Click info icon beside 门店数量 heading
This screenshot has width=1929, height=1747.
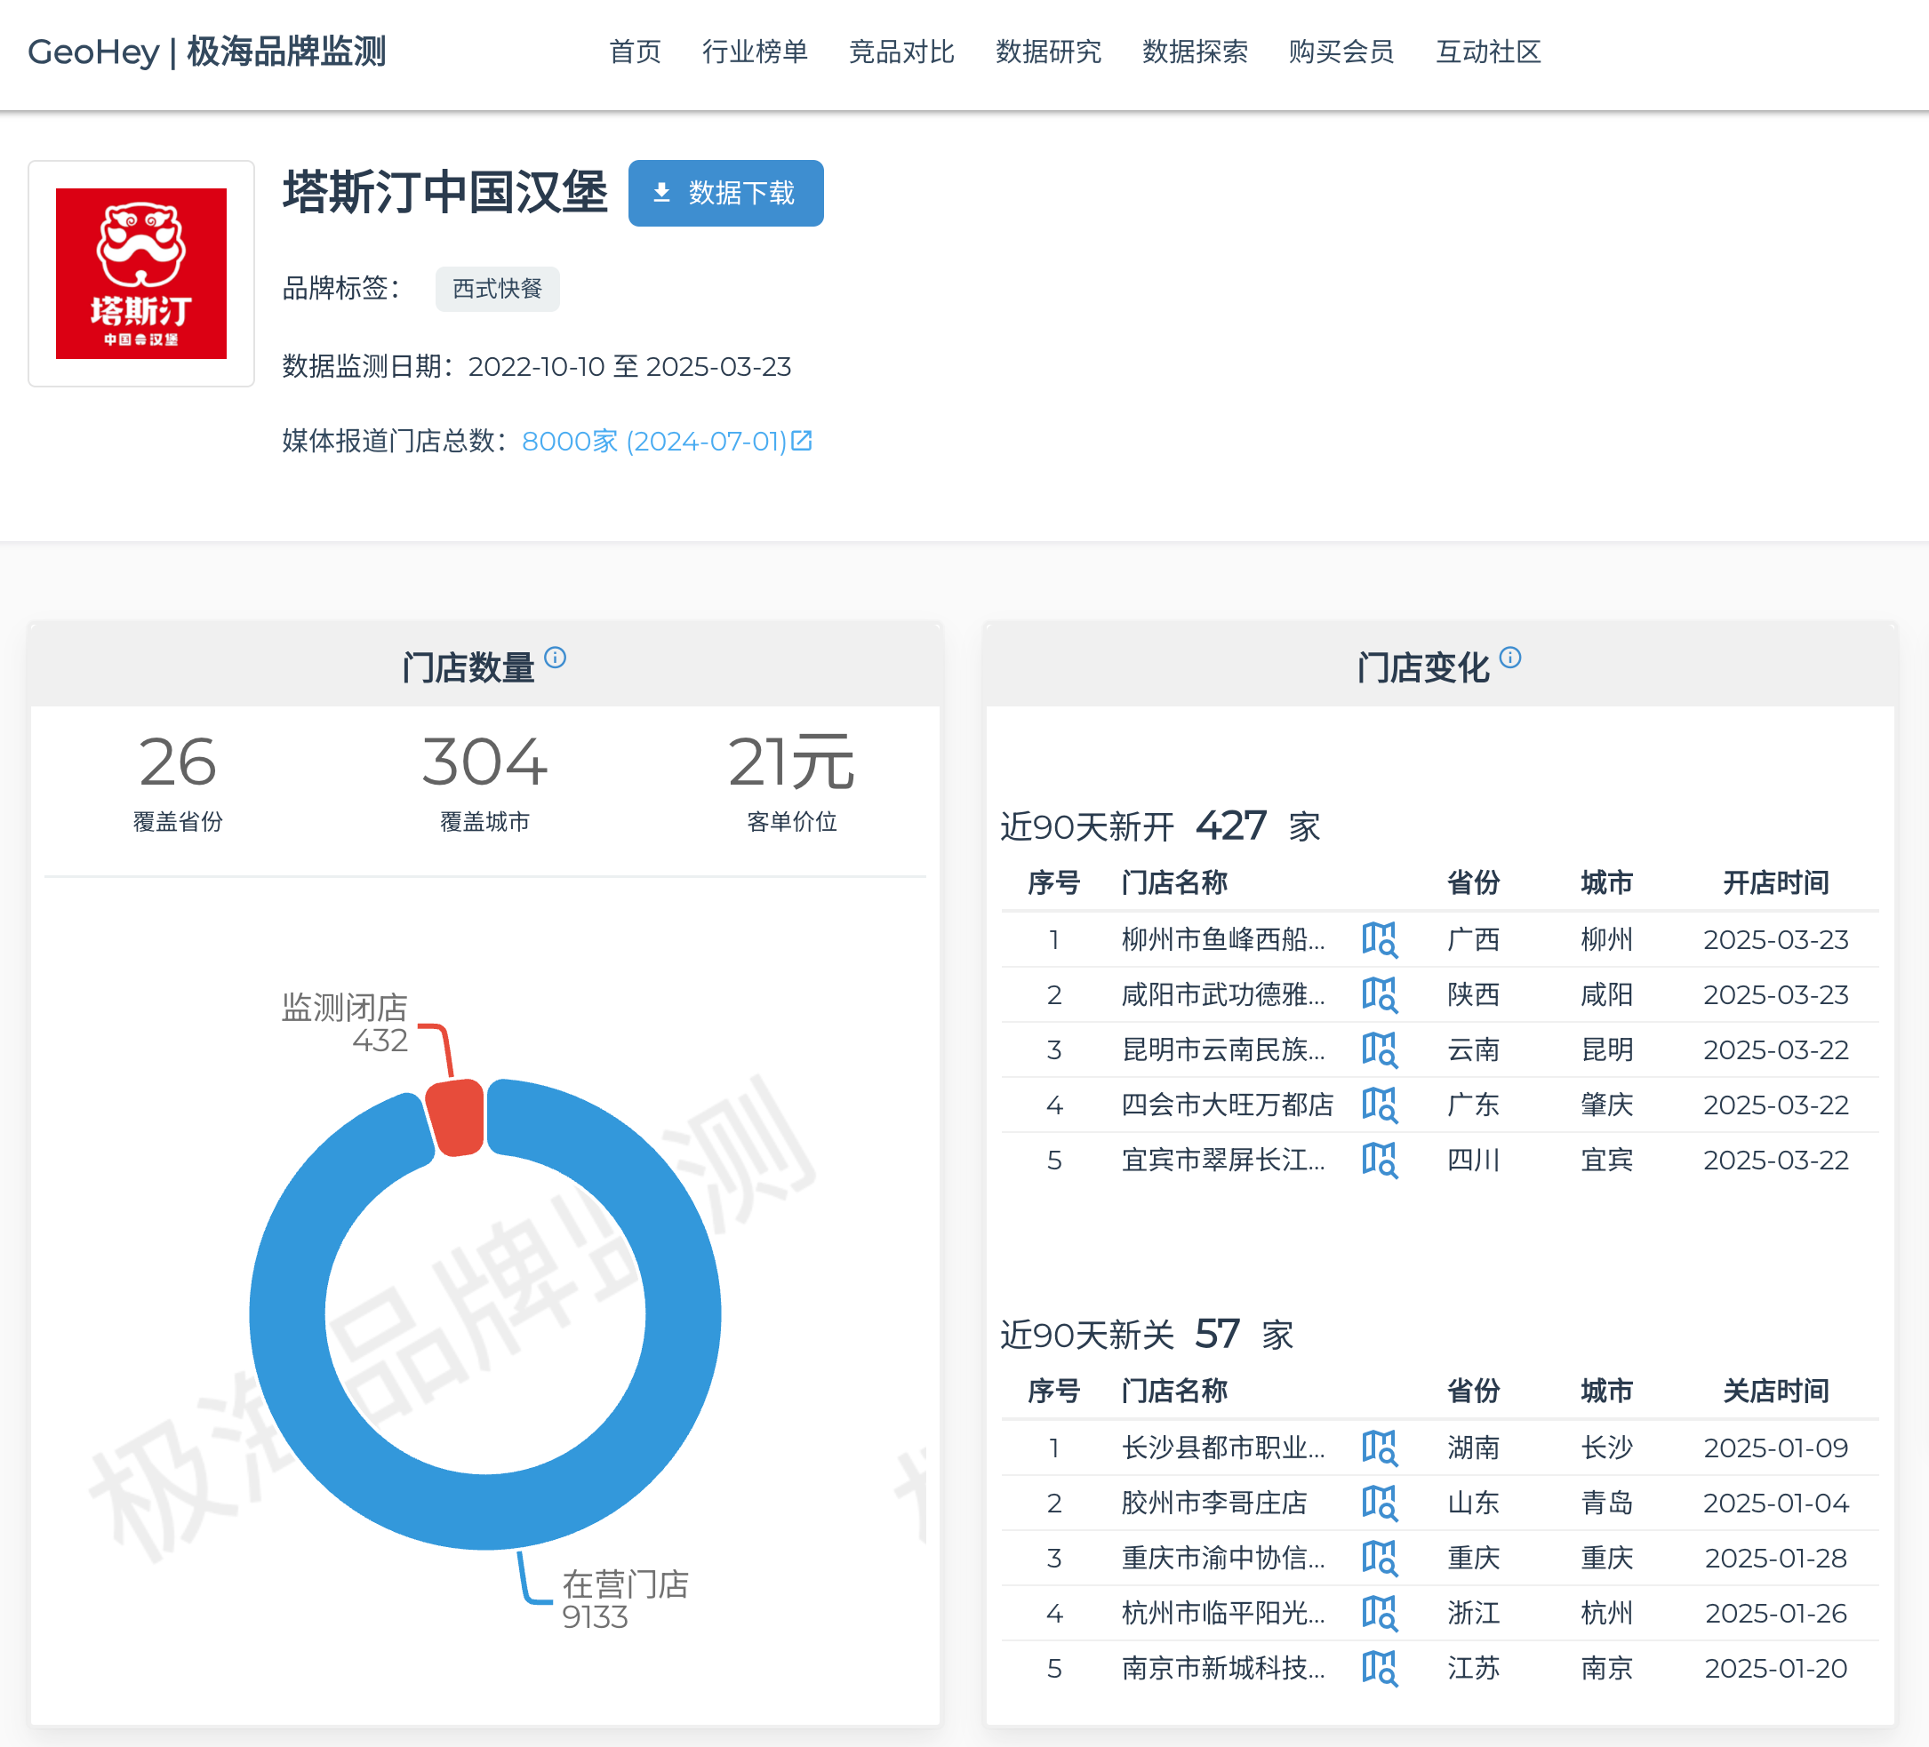(555, 658)
